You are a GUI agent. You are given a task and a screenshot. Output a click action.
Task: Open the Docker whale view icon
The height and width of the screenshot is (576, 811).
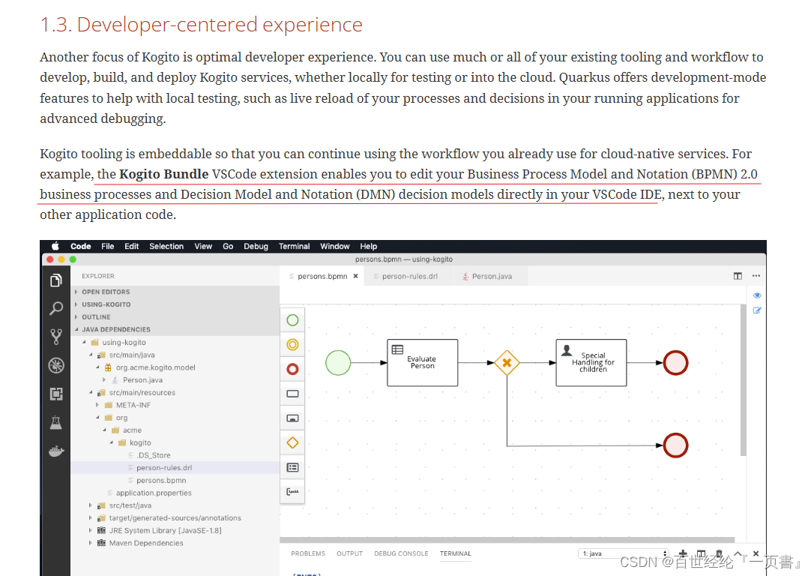coord(56,451)
